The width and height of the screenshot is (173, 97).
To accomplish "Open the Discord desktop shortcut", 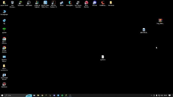I will click(95, 4).
